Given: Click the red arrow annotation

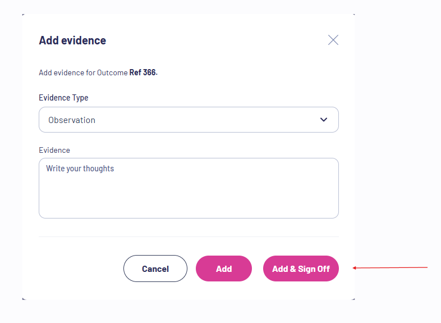Looking at the screenshot, I should coord(390,267).
